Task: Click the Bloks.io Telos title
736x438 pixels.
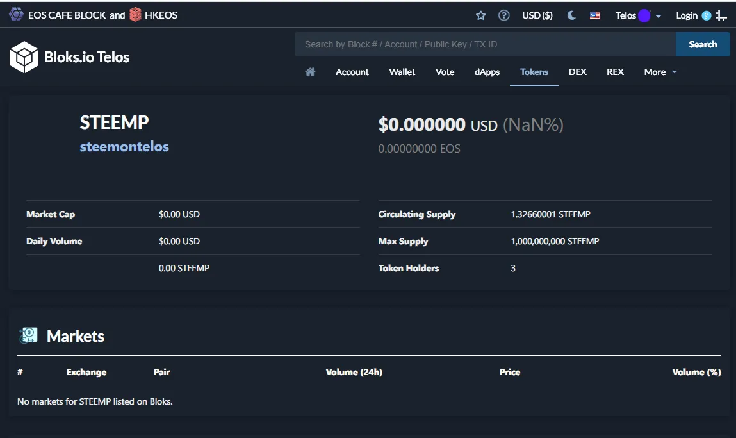Action: [x=87, y=57]
